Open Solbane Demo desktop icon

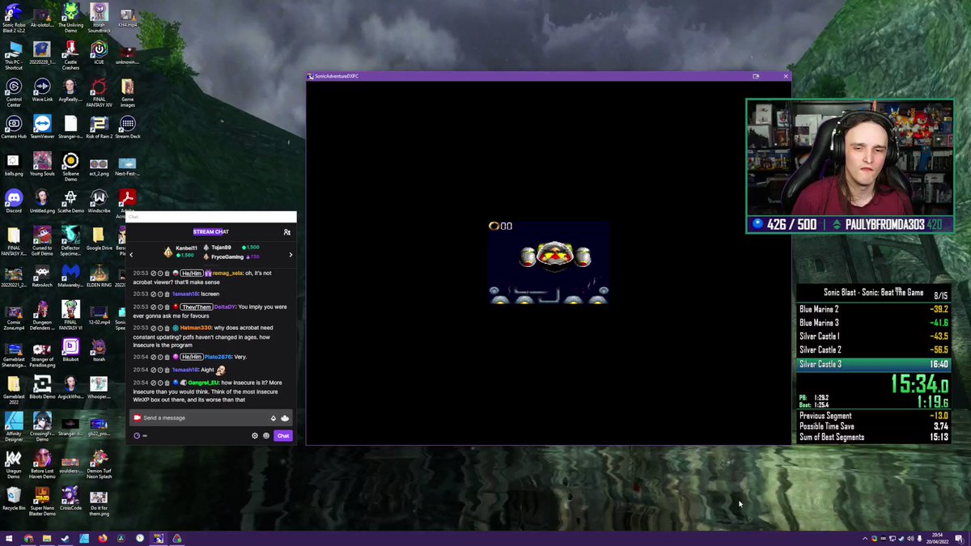(x=70, y=166)
